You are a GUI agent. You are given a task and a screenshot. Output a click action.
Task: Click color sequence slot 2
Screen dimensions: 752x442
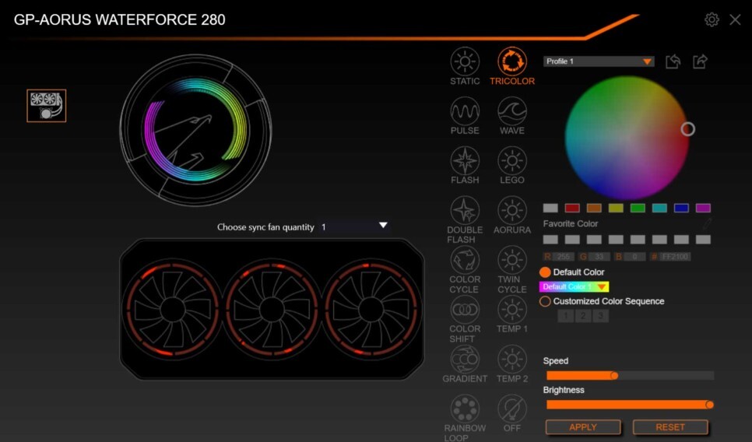[x=583, y=316]
